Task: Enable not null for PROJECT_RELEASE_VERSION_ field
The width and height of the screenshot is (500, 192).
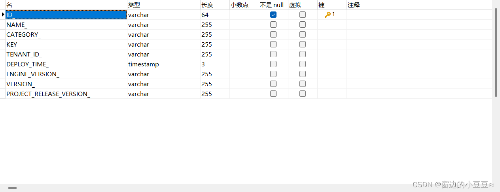Action: tap(273, 94)
